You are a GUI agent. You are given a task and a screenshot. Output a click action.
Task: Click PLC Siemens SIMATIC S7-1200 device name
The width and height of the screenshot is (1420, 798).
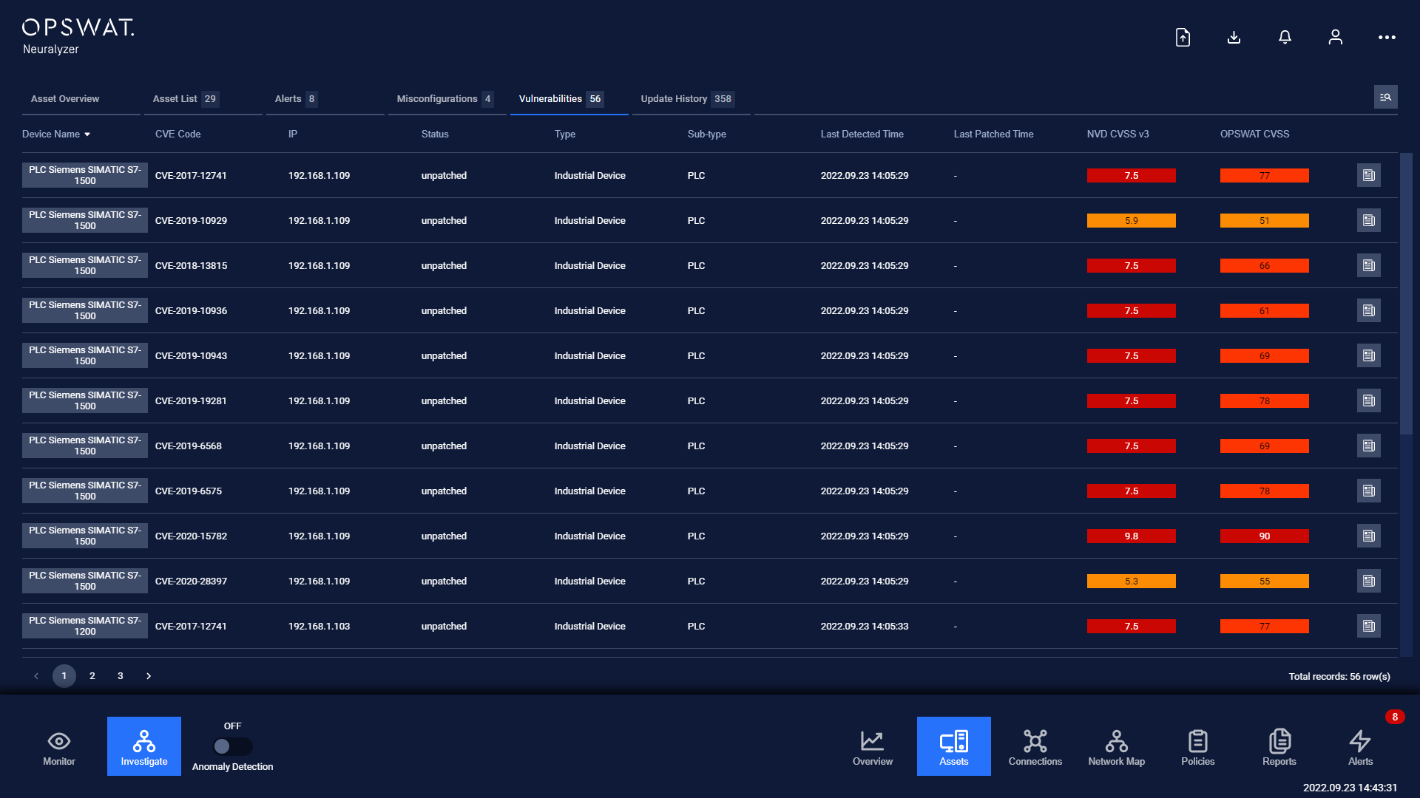tap(85, 626)
